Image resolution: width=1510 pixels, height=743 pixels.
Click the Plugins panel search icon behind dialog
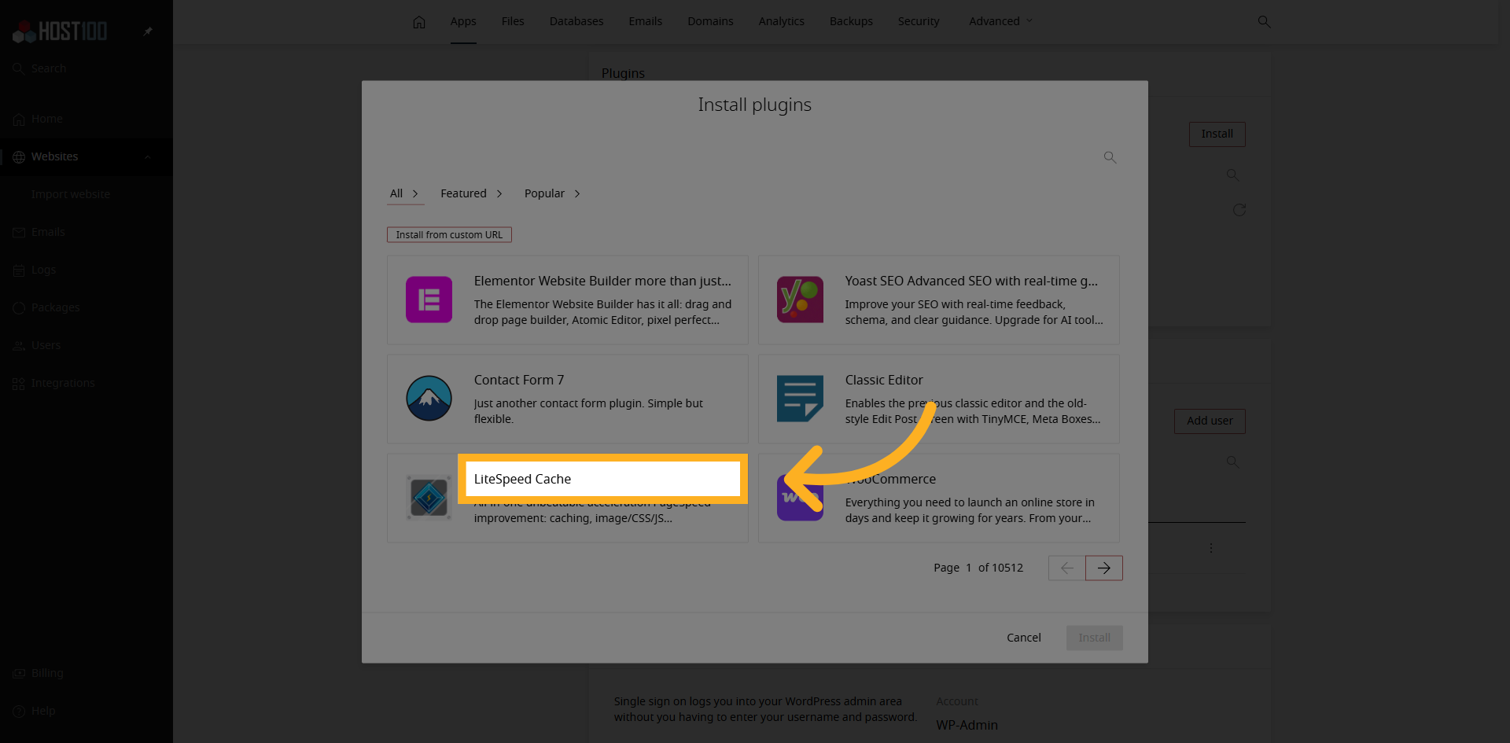coord(1232,175)
